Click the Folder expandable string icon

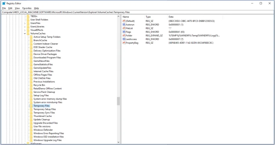(124, 35)
